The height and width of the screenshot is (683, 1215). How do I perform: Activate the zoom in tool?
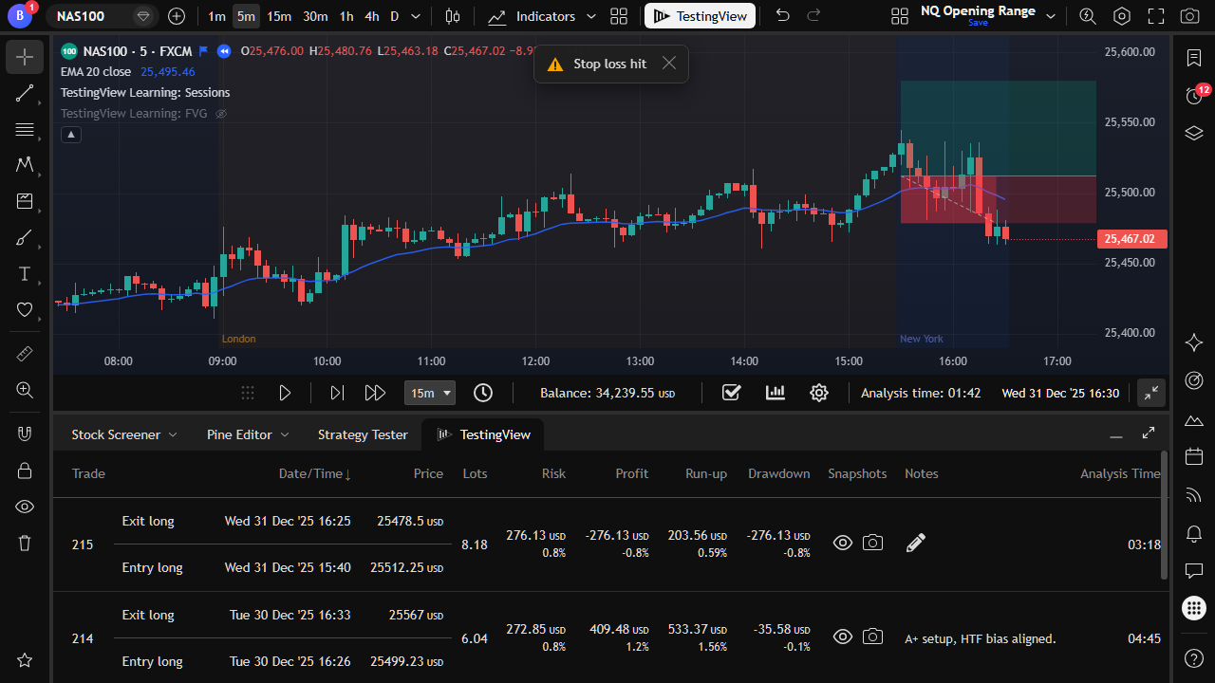click(25, 390)
